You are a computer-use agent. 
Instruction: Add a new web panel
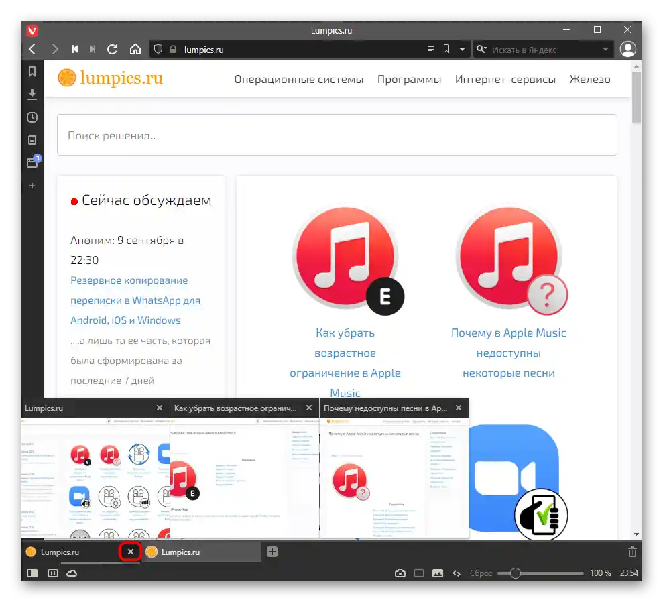tap(32, 186)
